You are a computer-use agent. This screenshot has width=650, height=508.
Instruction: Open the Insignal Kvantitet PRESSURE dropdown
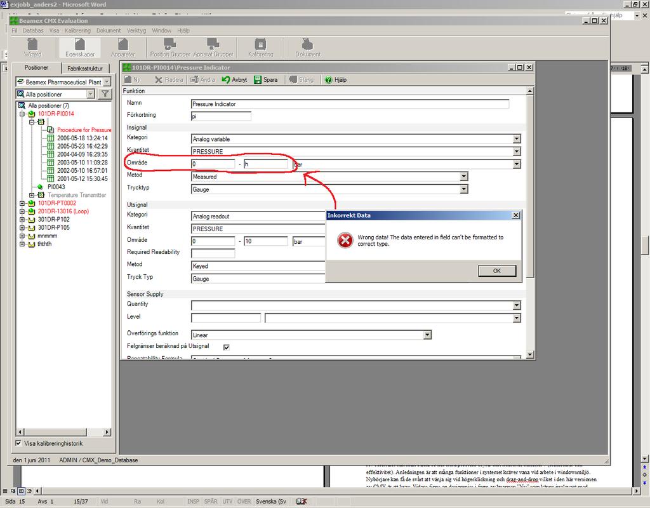pos(517,151)
